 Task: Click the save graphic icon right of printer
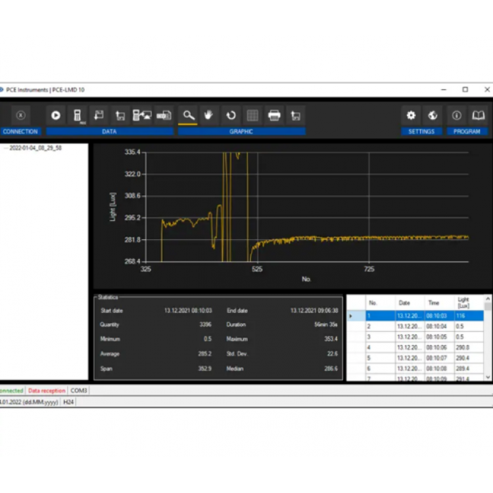(x=296, y=116)
